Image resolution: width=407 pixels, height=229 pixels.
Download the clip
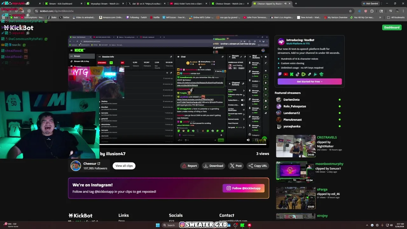pos(214,166)
